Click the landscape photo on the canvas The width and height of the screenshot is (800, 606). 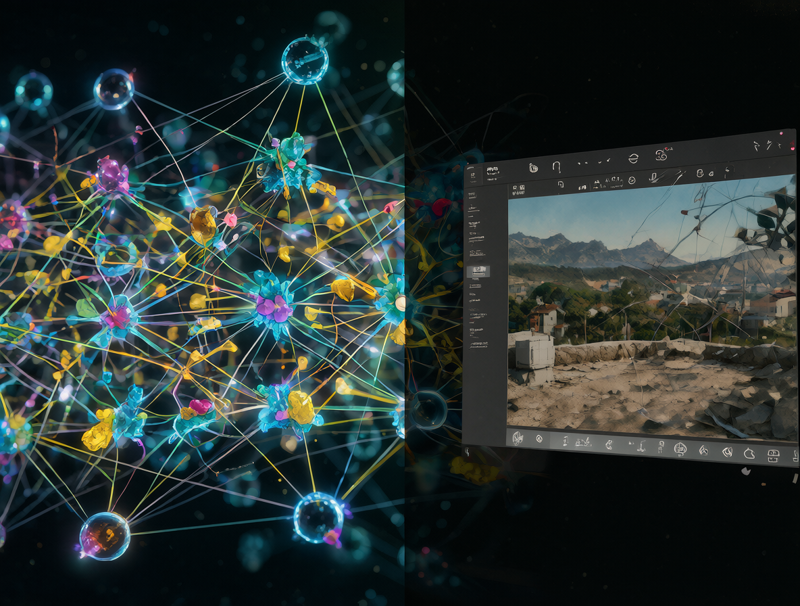point(651,309)
